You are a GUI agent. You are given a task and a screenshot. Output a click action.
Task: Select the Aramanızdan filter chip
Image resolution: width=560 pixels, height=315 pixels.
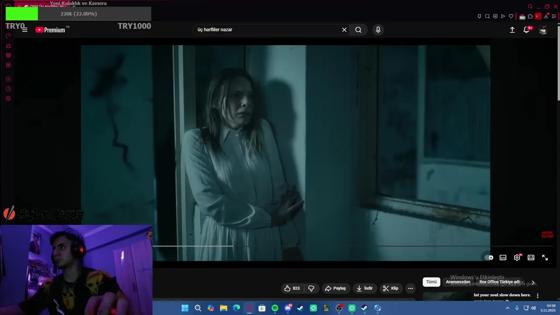(x=458, y=282)
